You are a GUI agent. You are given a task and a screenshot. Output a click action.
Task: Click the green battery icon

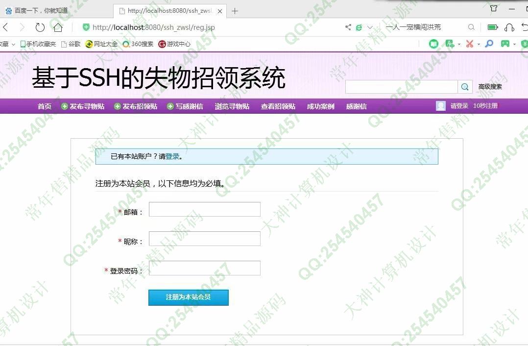click(x=493, y=27)
